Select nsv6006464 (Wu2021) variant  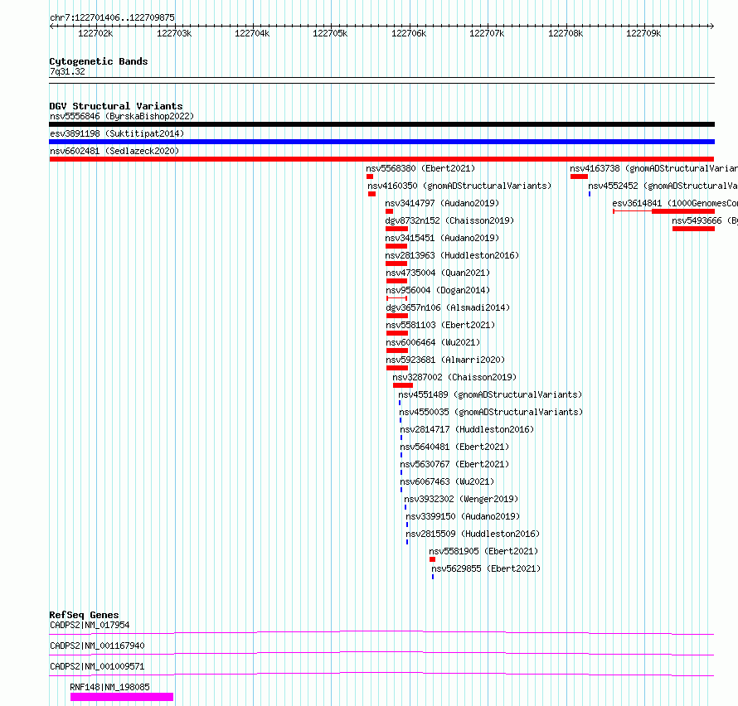433,342
